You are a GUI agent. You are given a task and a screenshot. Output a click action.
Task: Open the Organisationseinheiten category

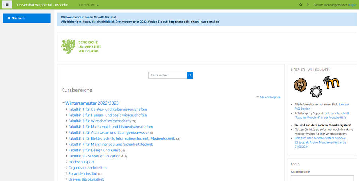pyautogui.click(x=87, y=168)
